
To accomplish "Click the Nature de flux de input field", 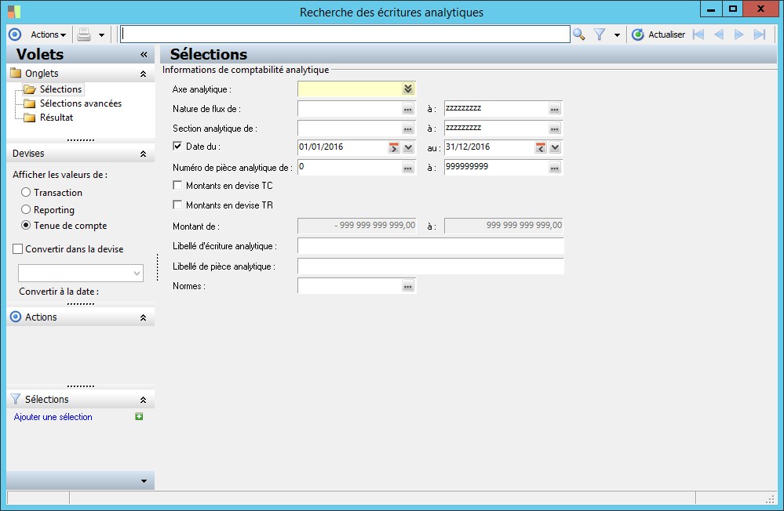I will click(349, 108).
